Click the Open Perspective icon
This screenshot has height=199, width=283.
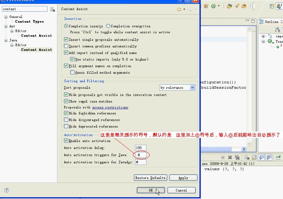click(x=272, y=6)
